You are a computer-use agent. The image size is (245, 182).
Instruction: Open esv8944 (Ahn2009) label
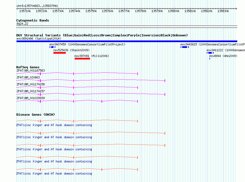tap(223, 56)
